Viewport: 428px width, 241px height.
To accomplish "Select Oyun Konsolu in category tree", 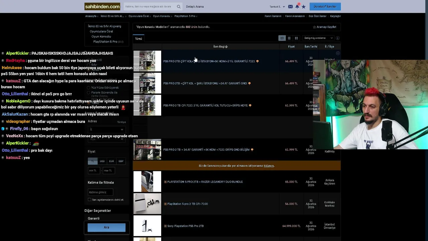I will 101,36.
